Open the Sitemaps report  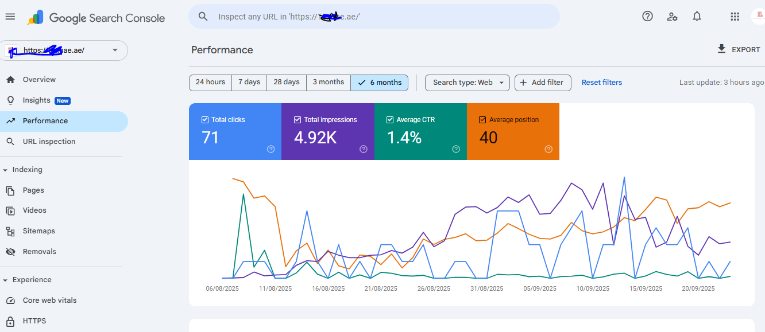click(x=40, y=231)
